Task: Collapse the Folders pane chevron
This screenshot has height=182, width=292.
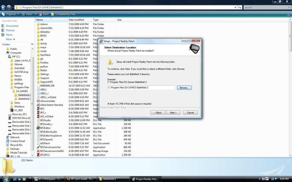Action: click(x=32, y=44)
